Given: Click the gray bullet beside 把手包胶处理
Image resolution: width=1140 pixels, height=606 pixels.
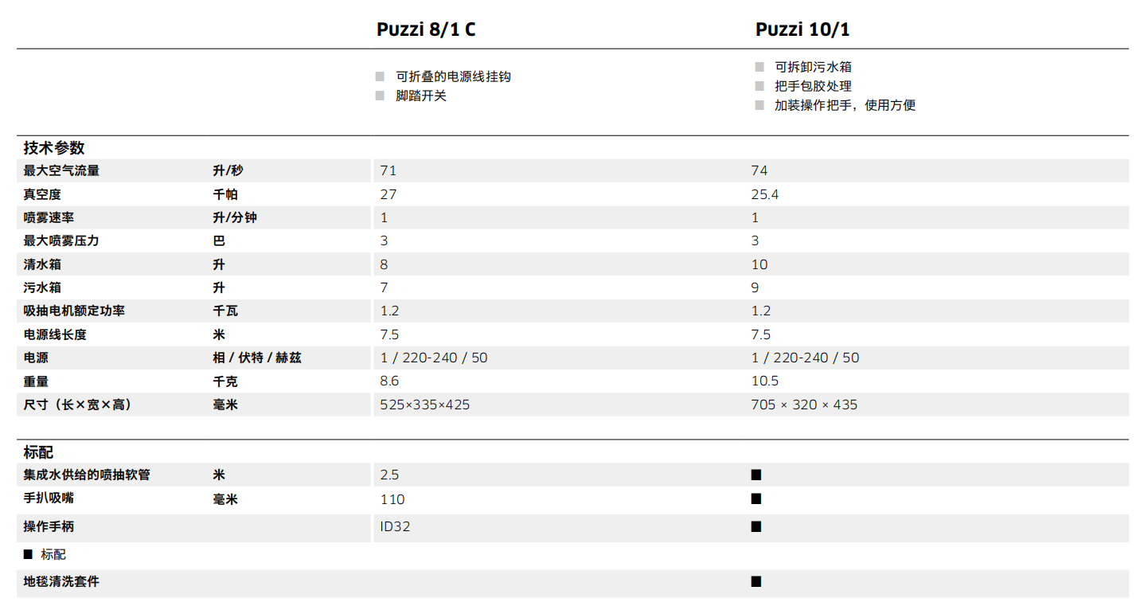Looking at the screenshot, I should 759,86.
